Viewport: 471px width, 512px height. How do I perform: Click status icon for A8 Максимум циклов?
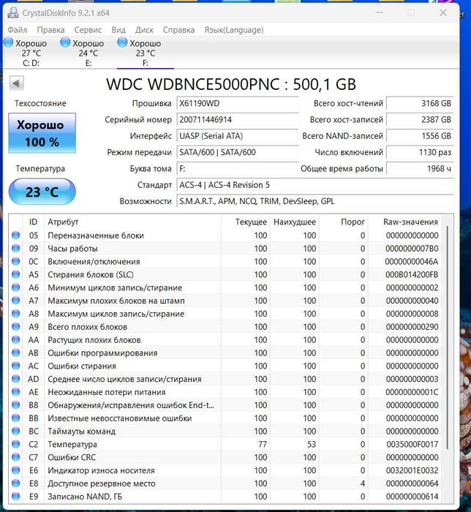click(15, 314)
